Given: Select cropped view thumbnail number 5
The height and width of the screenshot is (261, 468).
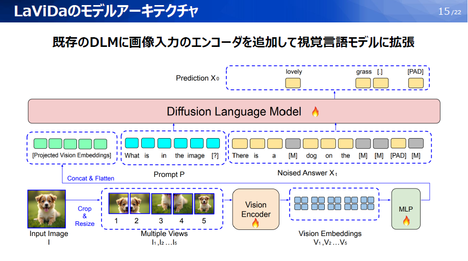Looking at the screenshot, I should coord(204,204).
